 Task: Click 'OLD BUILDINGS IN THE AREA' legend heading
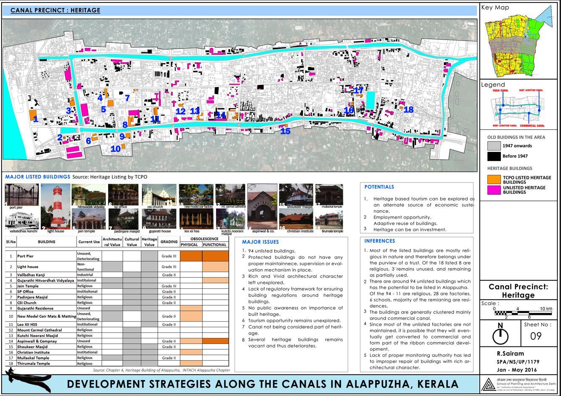tap(516, 137)
